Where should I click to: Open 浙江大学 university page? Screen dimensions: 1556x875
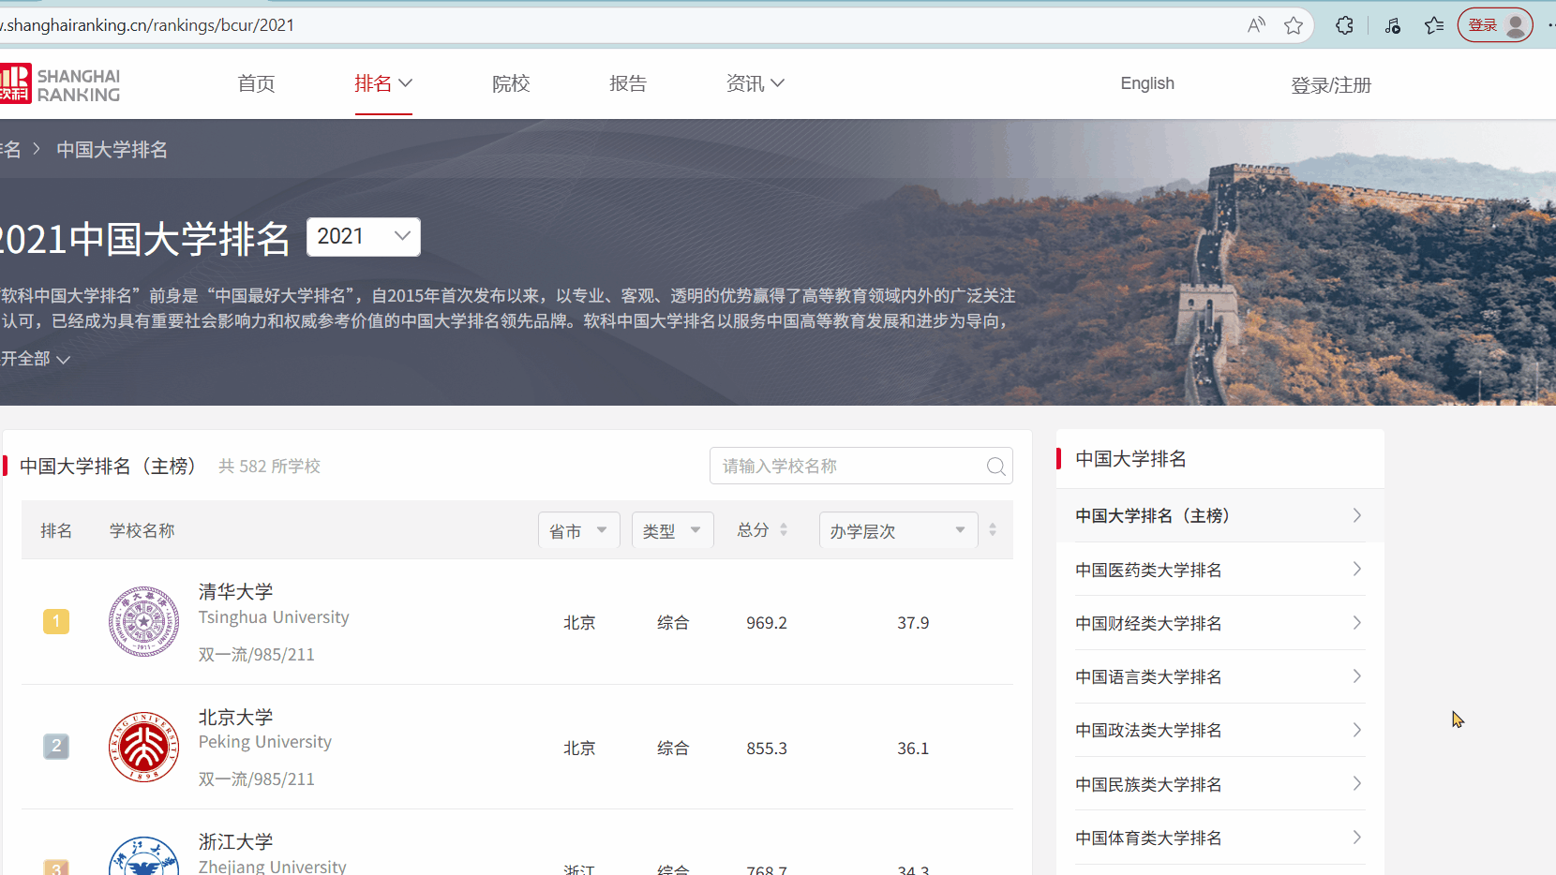click(x=235, y=842)
